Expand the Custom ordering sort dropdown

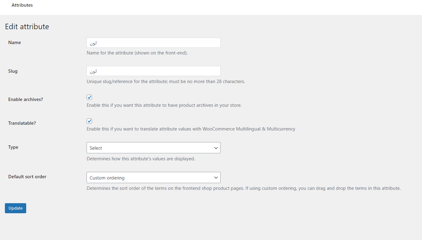[154, 178]
